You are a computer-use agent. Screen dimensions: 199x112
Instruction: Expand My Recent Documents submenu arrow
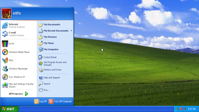[71, 31]
